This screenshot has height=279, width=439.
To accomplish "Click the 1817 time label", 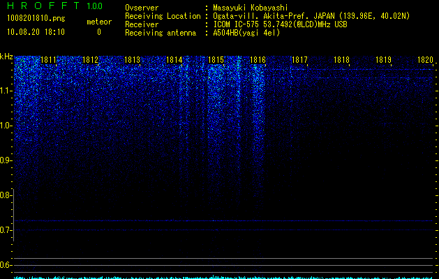I will click(x=299, y=60).
